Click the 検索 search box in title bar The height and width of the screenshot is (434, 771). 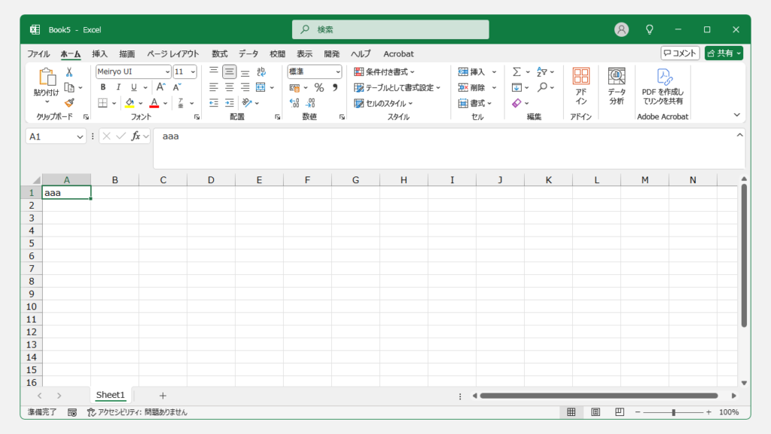[x=390, y=29]
